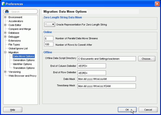Image resolution: width=161 pixels, height=115 pixels.
Task: Click the Date Mask field
Action: pos(107,79)
